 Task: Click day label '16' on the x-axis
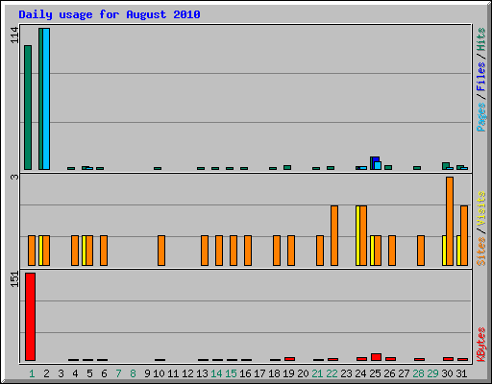pos(245,373)
